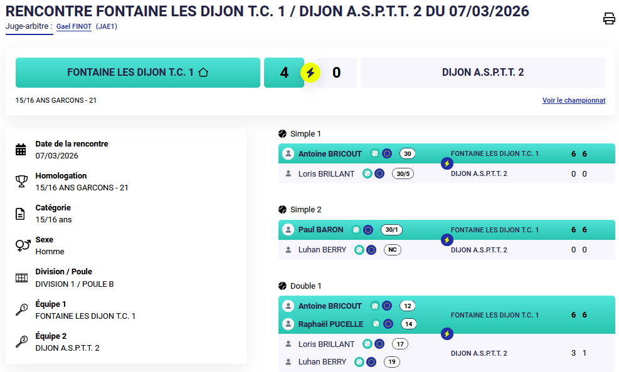619x372 pixels.
Task: Click the calendar icon beside Date de la rencontre
Action: click(21, 150)
